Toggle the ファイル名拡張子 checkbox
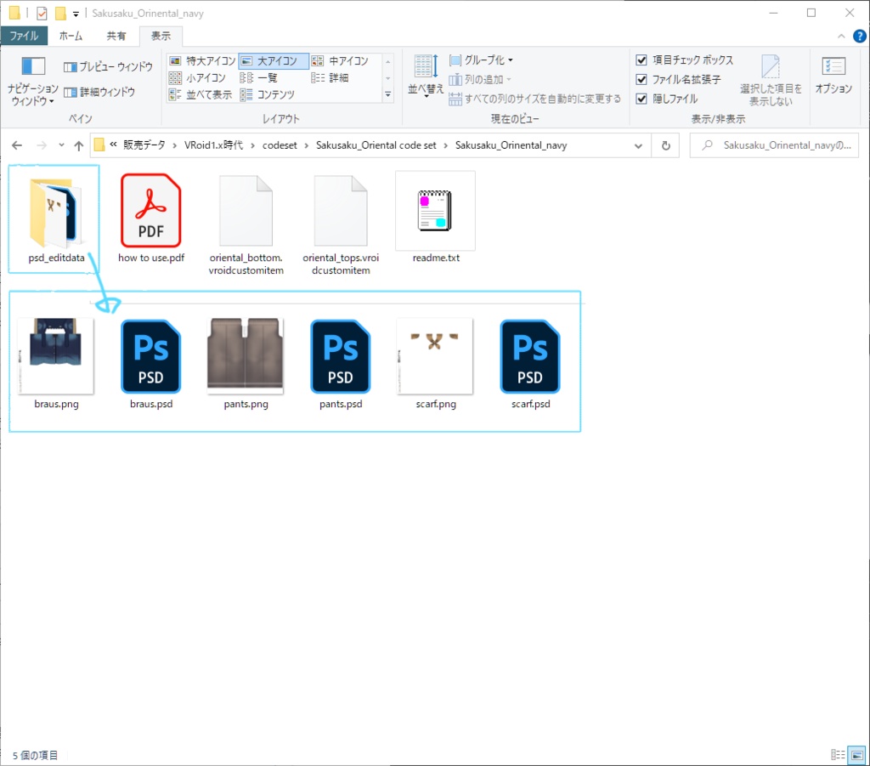 click(641, 79)
